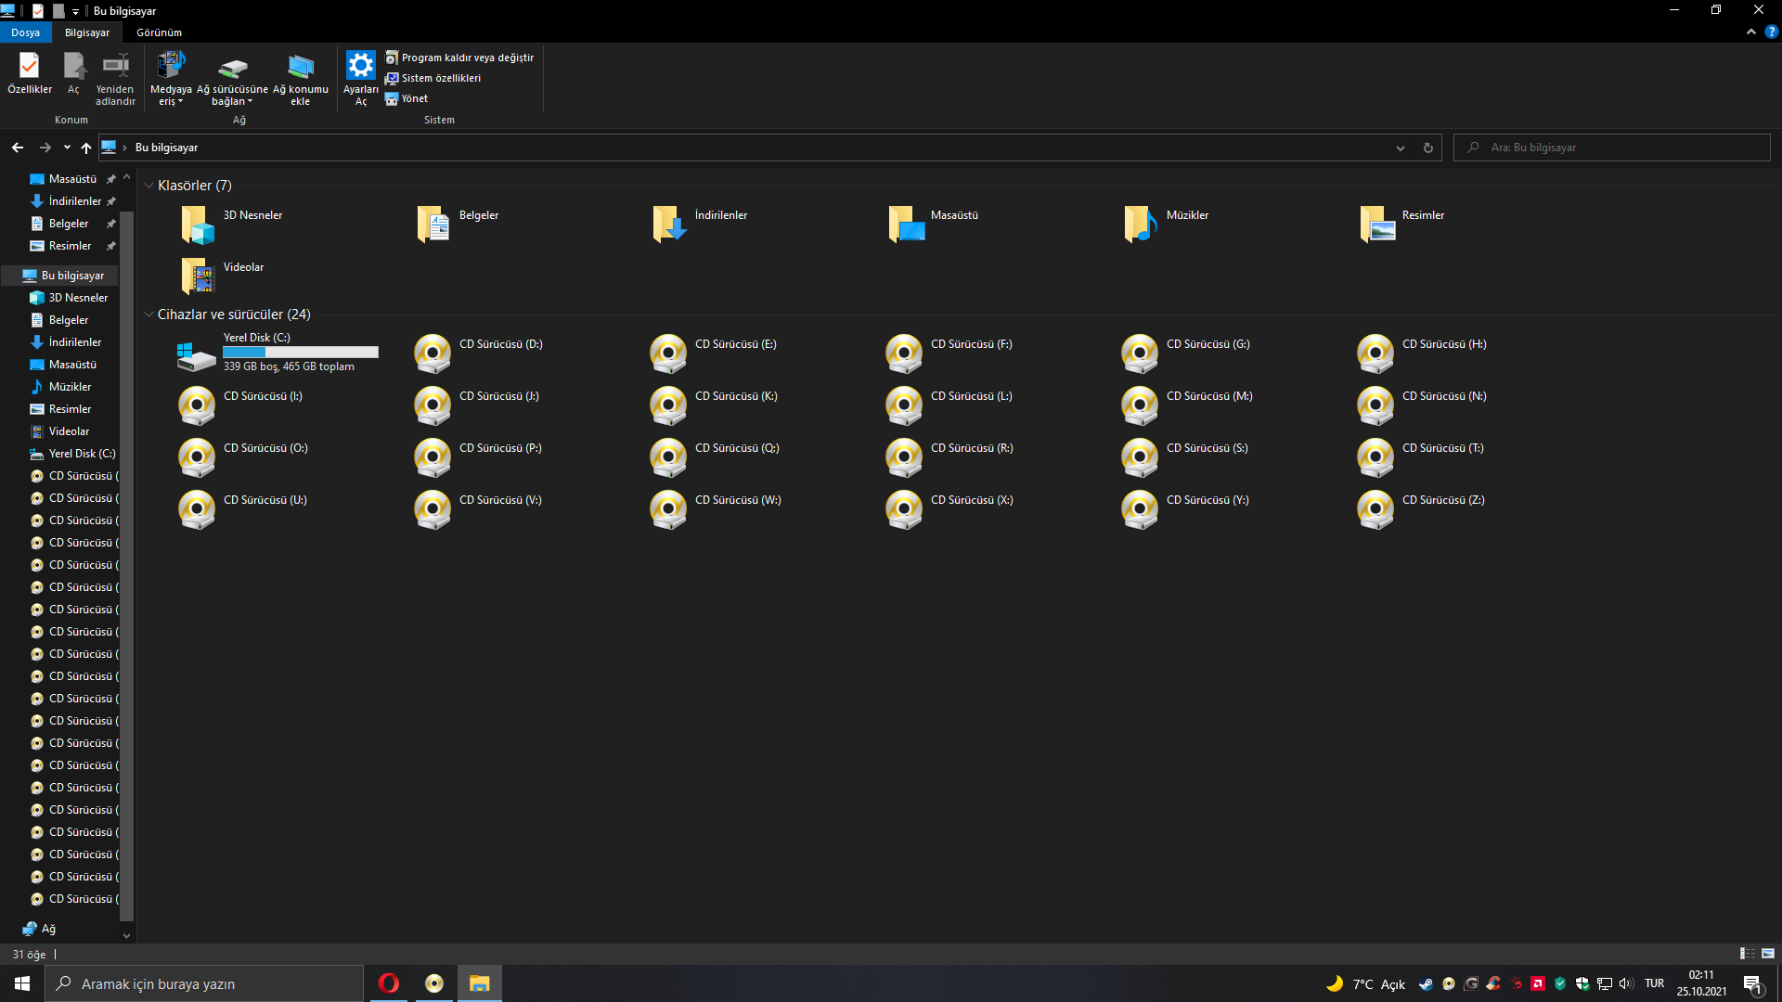The image size is (1782, 1002).
Task: Open the Videolar folder icon
Action: point(197,276)
